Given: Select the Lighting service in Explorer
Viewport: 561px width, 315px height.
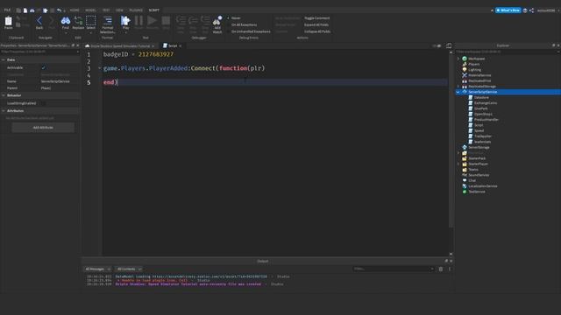Looking at the screenshot, I should (x=475, y=70).
